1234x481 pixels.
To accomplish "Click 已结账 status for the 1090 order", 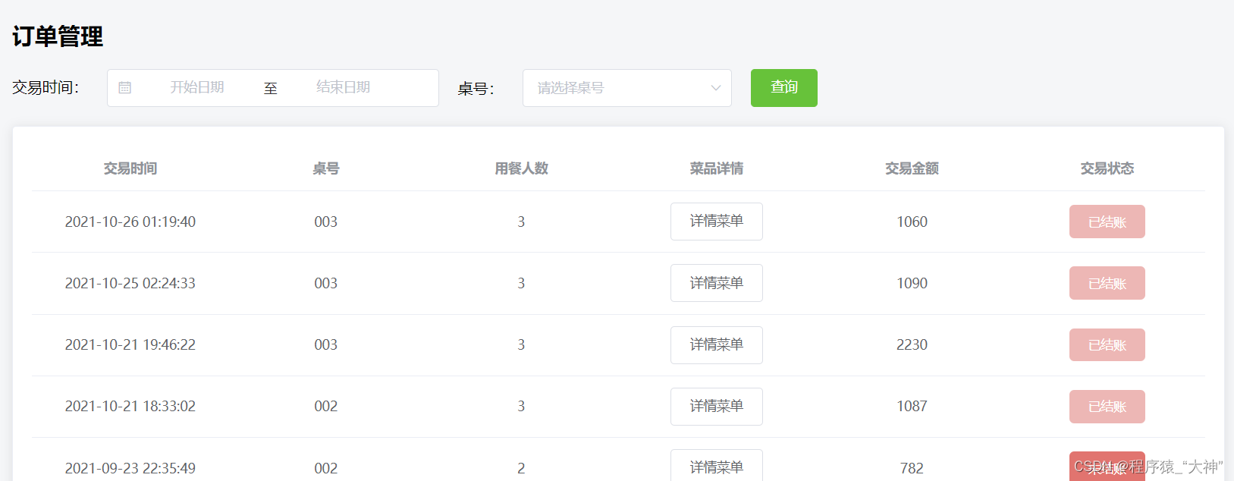I will [x=1107, y=283].
